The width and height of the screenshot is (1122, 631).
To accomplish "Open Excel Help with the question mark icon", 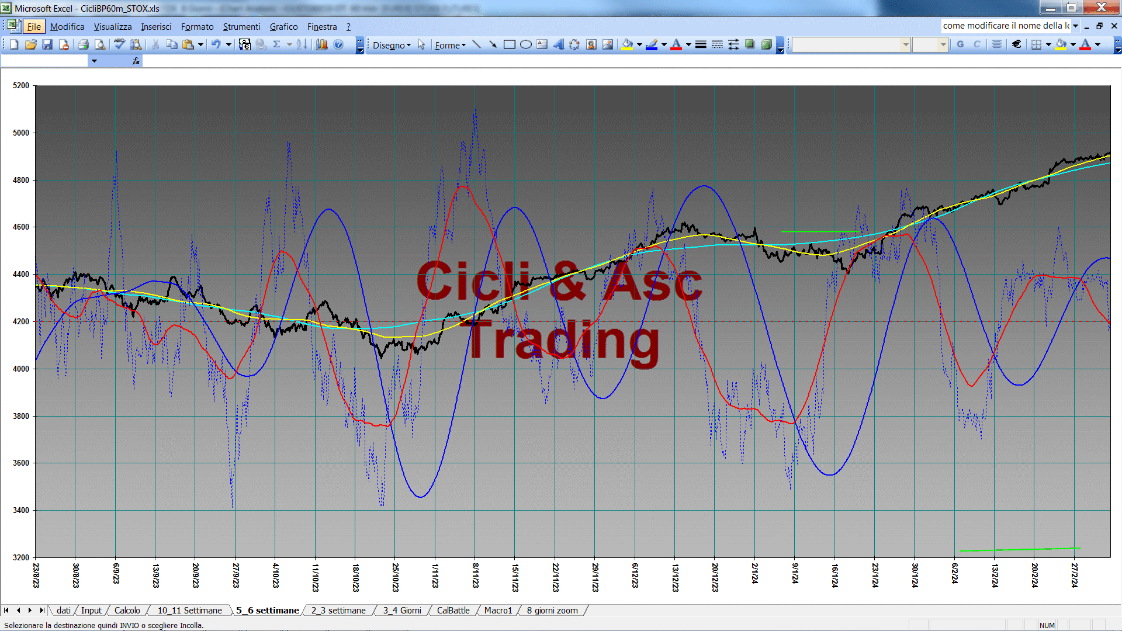I will pos(338,44).
